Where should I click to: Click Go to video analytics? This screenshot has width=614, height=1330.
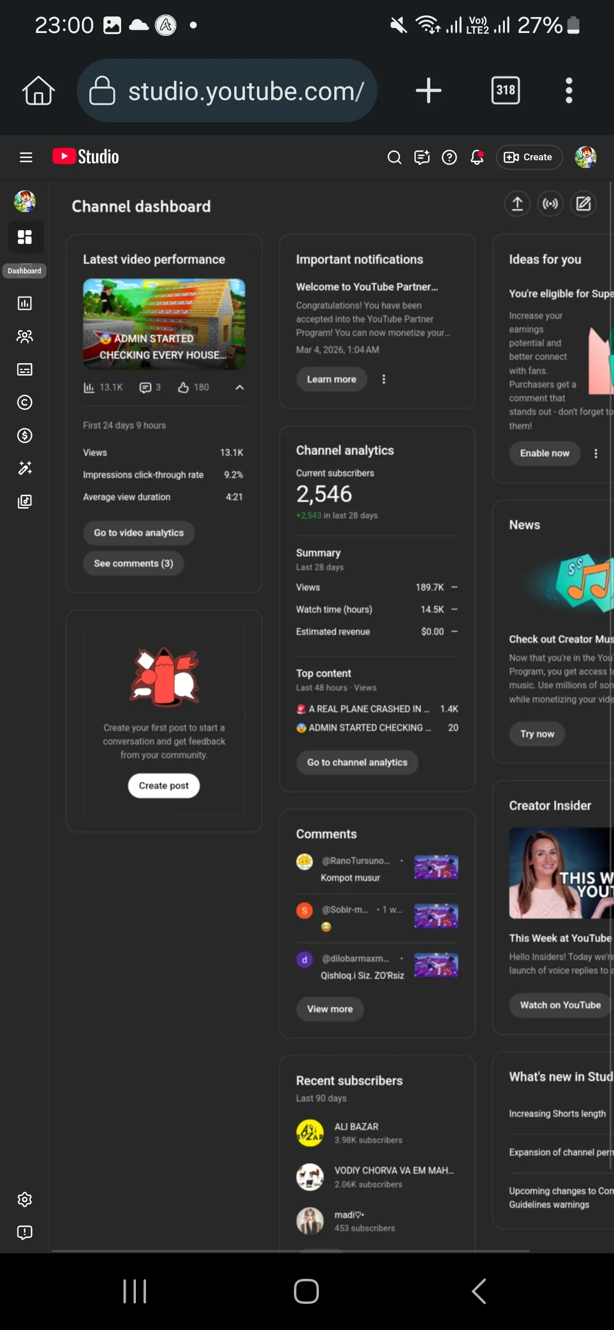click(139, 533)
